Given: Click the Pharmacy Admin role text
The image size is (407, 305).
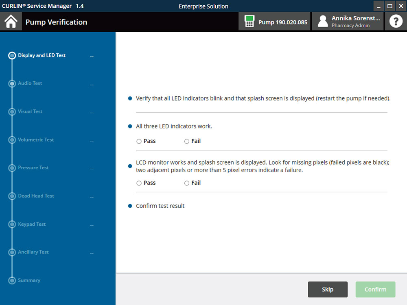Looking at the screenshot, I should pos(350,25).
